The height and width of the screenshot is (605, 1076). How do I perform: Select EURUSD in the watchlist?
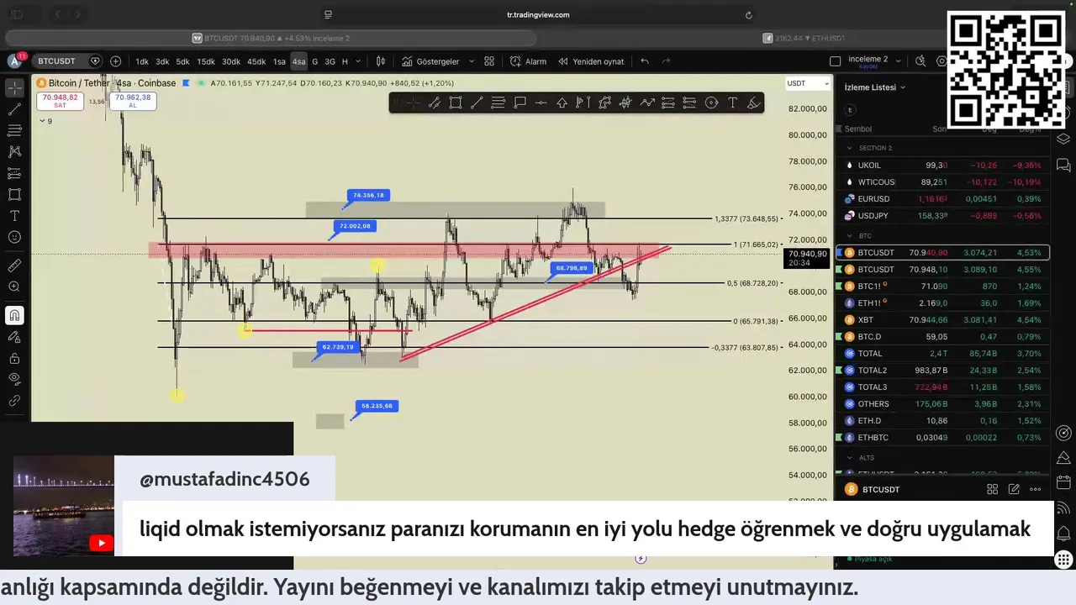(x=942, y=199)
